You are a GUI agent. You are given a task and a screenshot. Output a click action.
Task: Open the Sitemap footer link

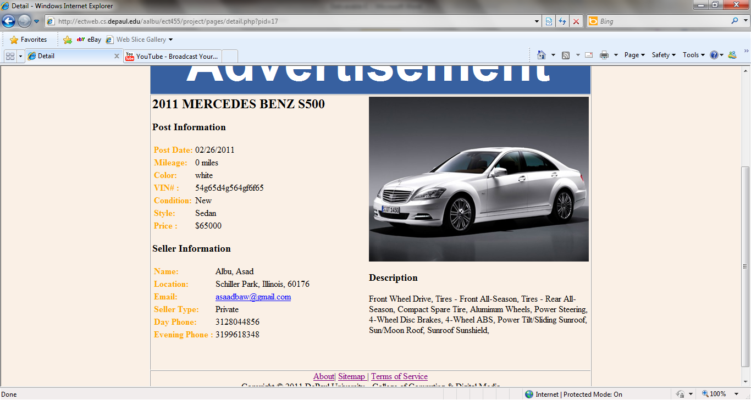tap(351, 376)
